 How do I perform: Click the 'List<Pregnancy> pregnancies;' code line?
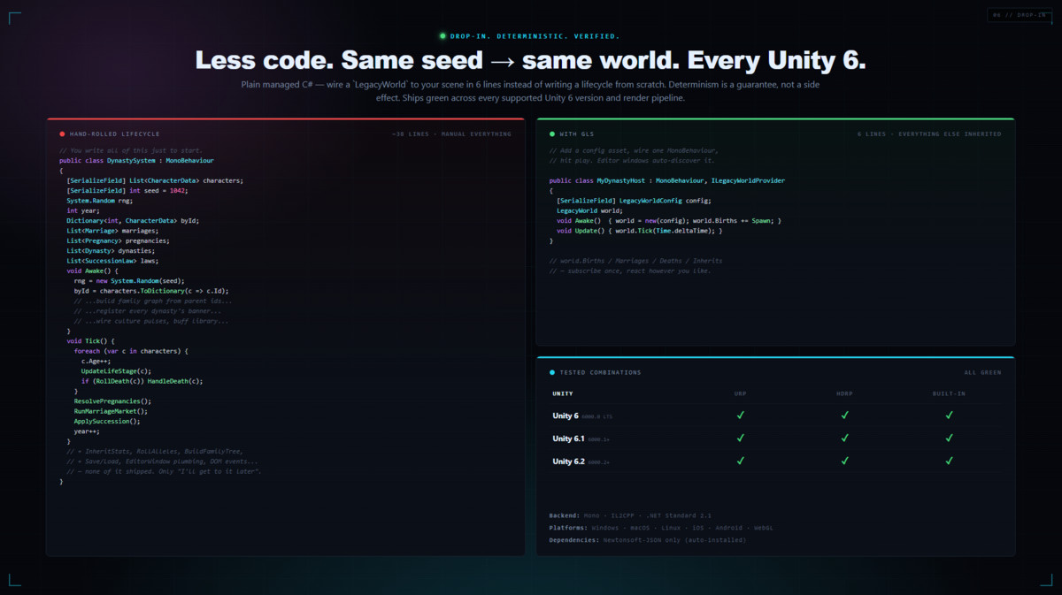(x=118, y=240)
